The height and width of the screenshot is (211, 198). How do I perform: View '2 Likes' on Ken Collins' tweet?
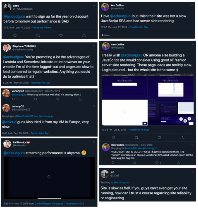[106, 35]
